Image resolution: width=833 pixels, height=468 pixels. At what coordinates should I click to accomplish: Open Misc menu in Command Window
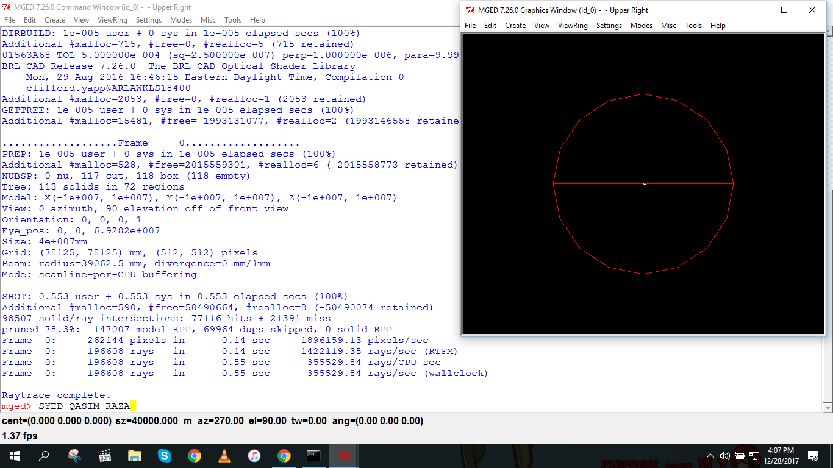coord(208,20)
